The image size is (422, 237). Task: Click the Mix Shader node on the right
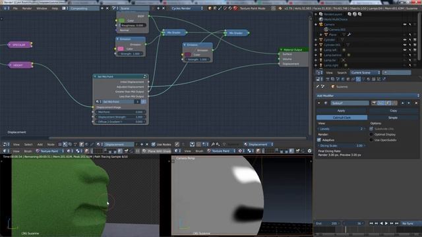pos(236,33)
